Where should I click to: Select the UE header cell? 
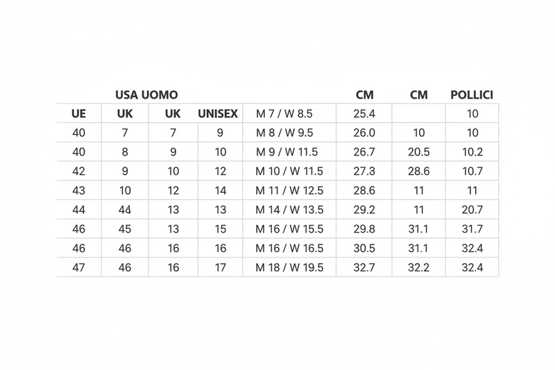(x=78, y=114)
